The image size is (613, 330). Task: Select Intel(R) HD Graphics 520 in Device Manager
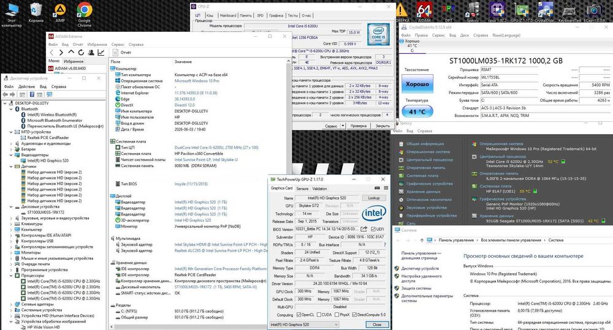[48, 161]
